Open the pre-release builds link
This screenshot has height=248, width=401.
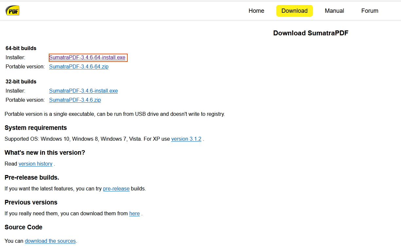(116, 189)
